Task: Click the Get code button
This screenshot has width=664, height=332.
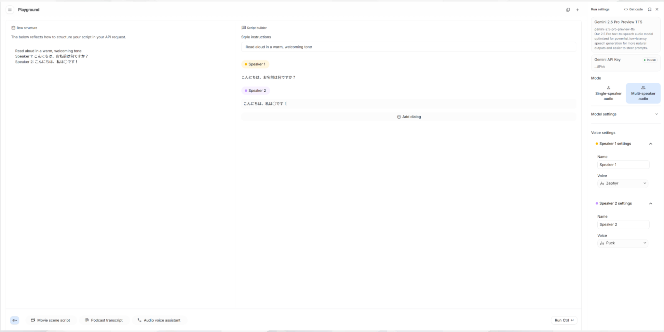Action: tap(633, 9)
